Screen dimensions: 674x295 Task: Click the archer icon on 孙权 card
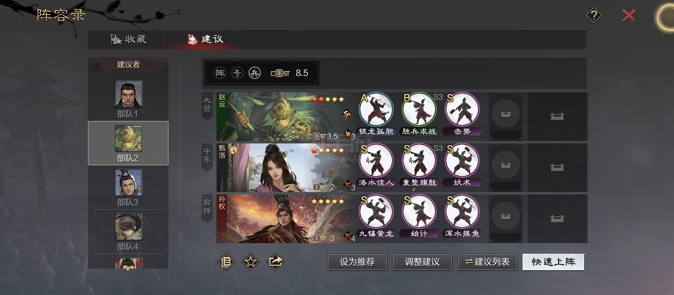point(348,236)
